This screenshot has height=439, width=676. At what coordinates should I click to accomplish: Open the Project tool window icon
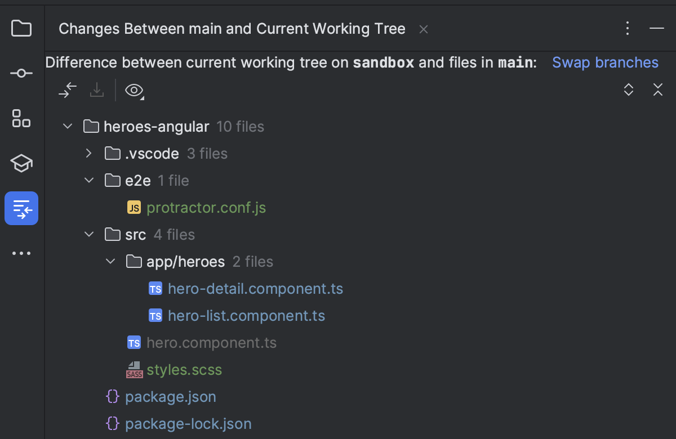21,28
